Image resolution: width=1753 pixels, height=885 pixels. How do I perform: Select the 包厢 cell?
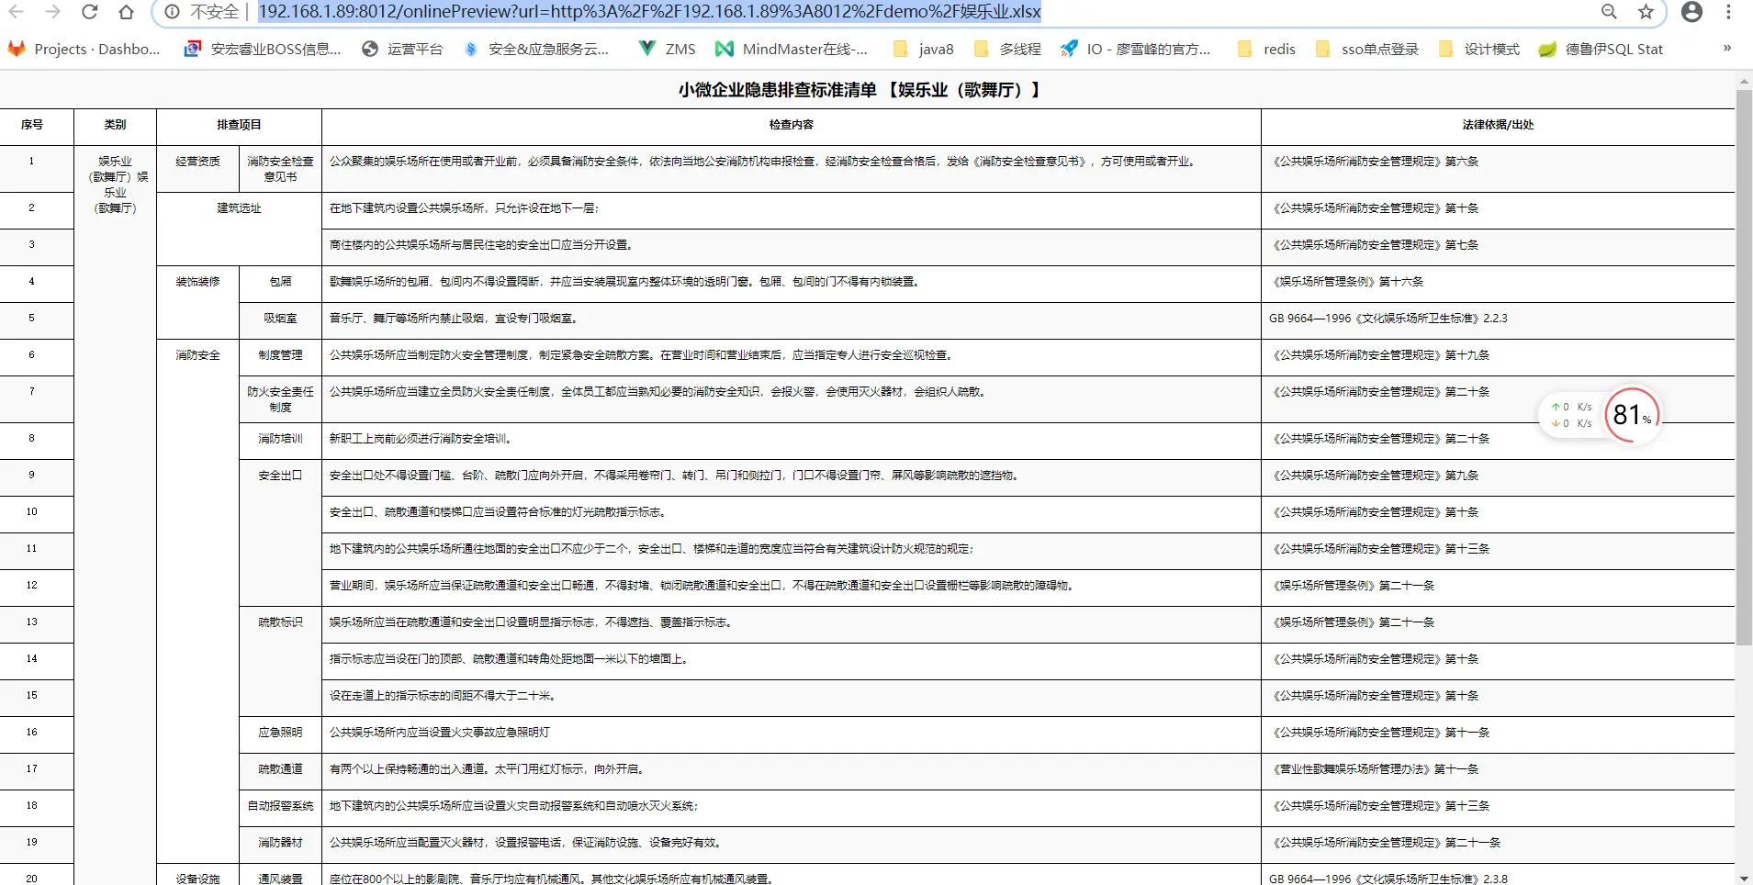(280, 282)
